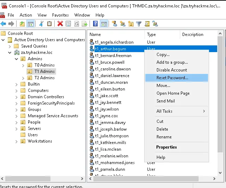The image size is (226, 188).
Task: Click the Filter funnel toolbar icon
Action: pyautogui.click(x=139, y=24)
